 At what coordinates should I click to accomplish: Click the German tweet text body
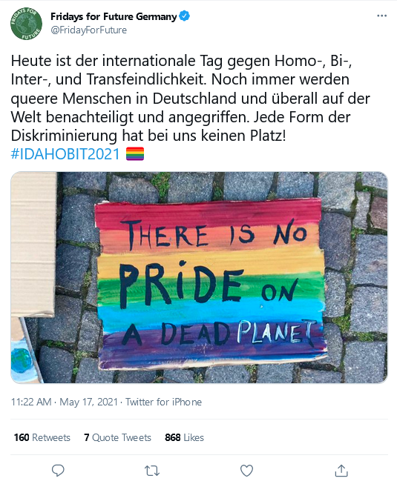pyautogui.click(x=191, y=98)
